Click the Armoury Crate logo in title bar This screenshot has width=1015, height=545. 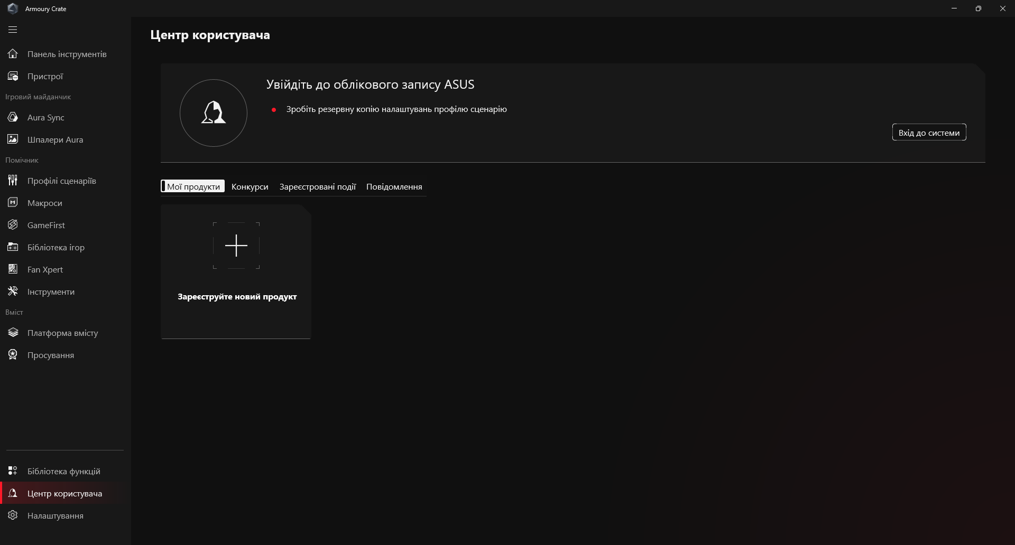click(13, 8)
